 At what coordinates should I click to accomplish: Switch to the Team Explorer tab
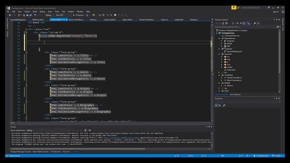(235, 95)
